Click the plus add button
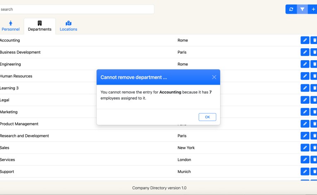 point(313,9)
